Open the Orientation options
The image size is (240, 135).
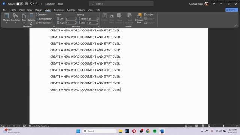coord(15,18)
